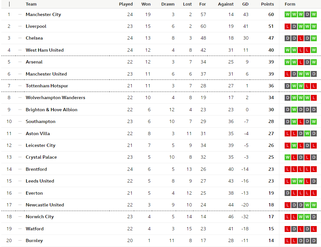The image size is (321, 247).
Task: Click Liverpool's red loss form badge
Action: [288, 26]
